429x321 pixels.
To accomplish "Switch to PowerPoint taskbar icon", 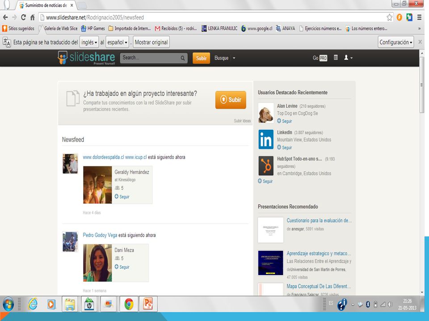I will click(x=148, y=304).
